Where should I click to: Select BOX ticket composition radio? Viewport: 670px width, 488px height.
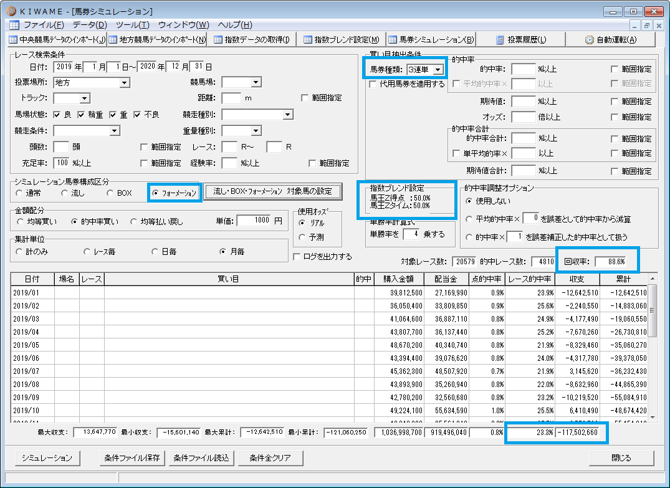tap(110, 193)
